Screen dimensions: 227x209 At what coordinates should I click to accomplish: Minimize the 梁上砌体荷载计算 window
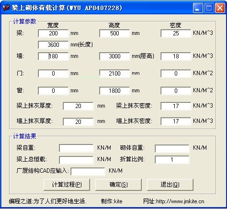click(198, 8)
